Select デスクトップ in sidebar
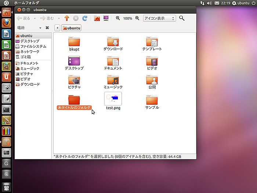The image size is (257, 193). coord(33,41)
